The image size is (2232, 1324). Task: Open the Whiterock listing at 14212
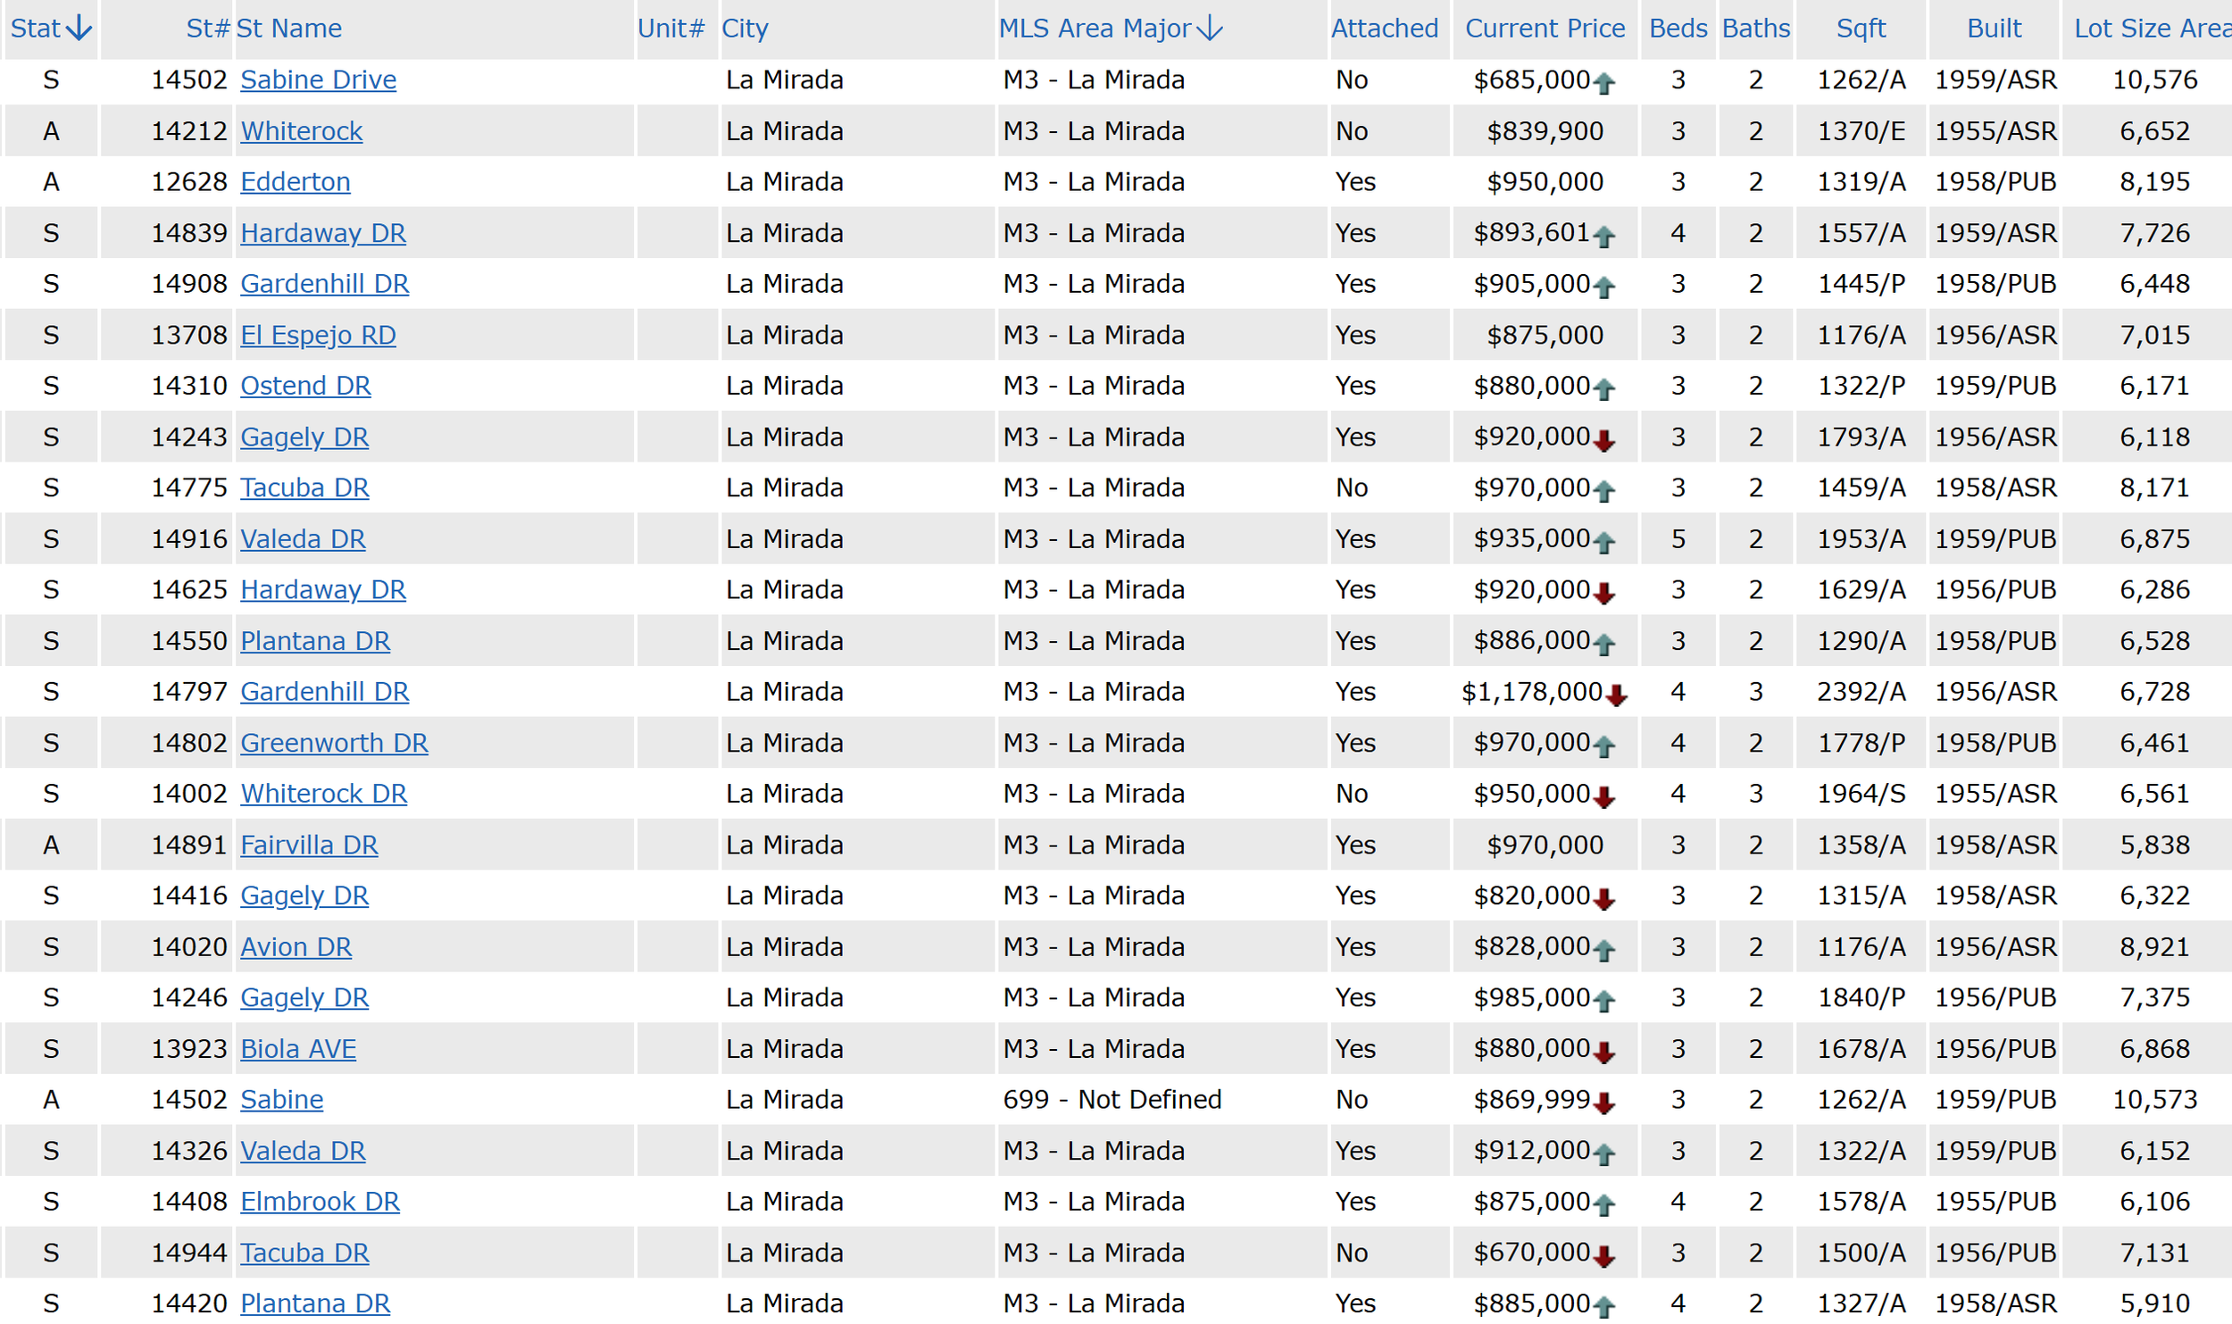(x=302, y=131)
